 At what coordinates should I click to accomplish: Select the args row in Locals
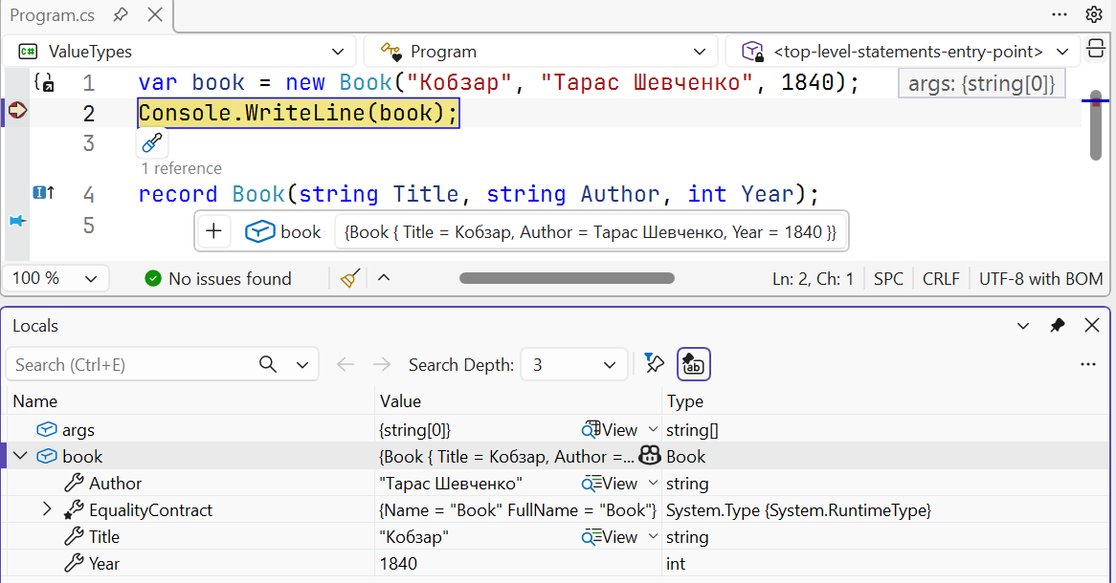[x=558, y=429]
